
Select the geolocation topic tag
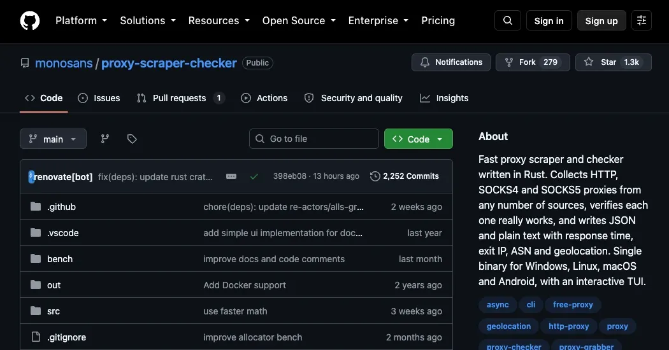tap(508, 326)
